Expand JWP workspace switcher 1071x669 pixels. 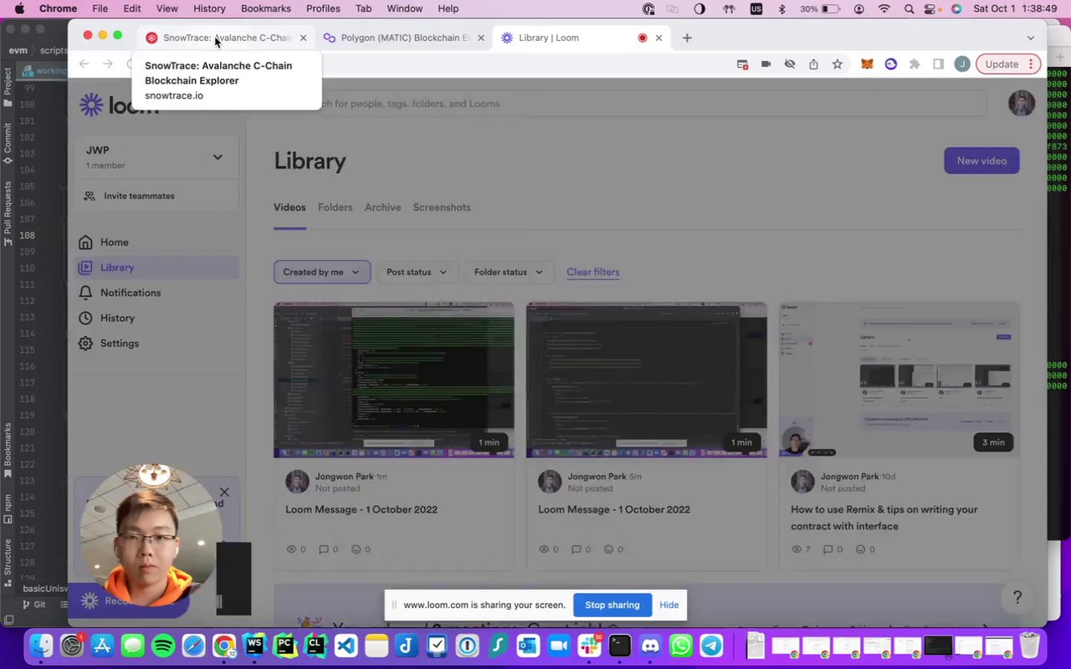pyautogui.click(x=218, y=157)
